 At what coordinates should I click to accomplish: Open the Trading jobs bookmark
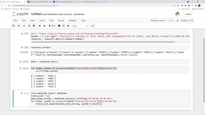(x=25, y=9)
